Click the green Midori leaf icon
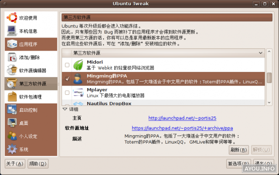This screenshot has width=279, height=175. (78, 65)
